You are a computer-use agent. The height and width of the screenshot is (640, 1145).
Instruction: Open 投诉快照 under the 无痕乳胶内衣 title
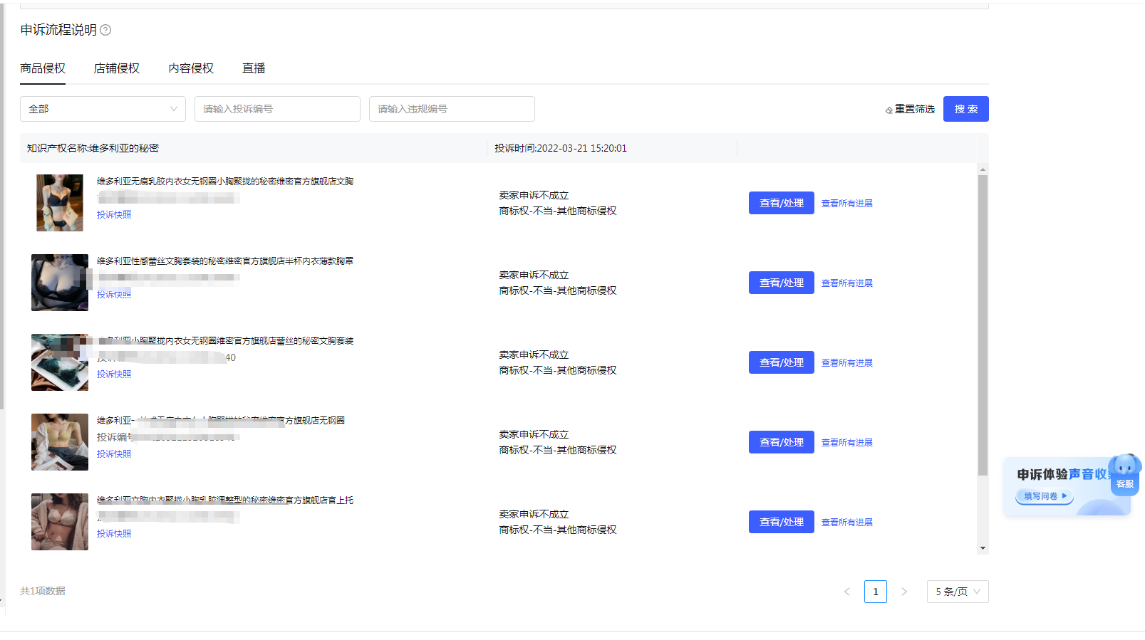pos(114,215)
